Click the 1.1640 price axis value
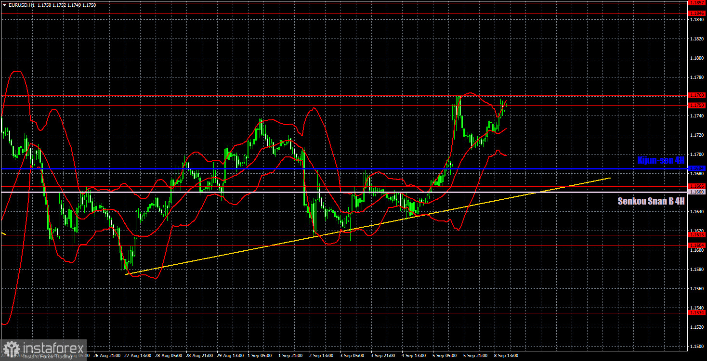Viewport: 707px width, 361px height. (697, 211)
